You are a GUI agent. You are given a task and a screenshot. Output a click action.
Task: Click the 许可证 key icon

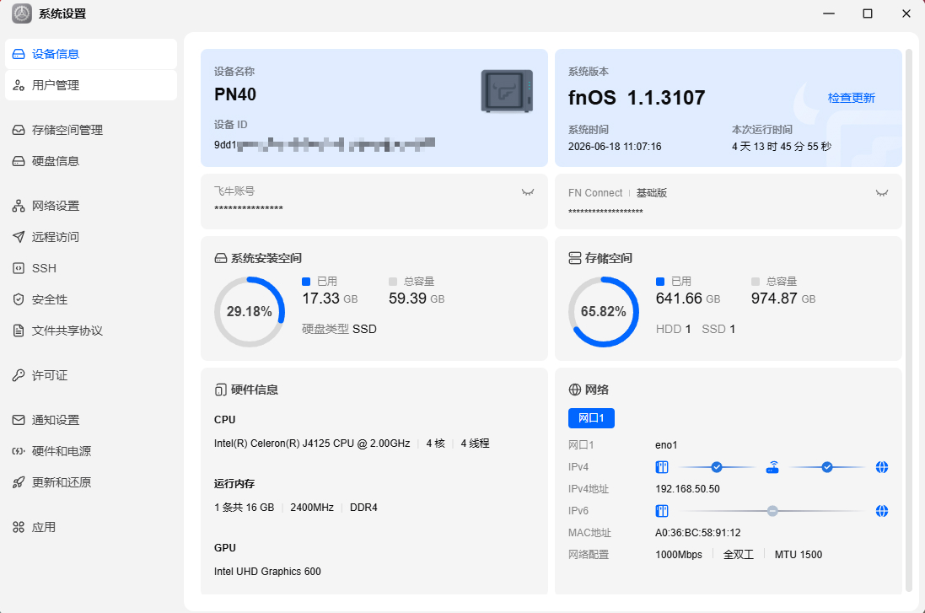pos(19,375)
